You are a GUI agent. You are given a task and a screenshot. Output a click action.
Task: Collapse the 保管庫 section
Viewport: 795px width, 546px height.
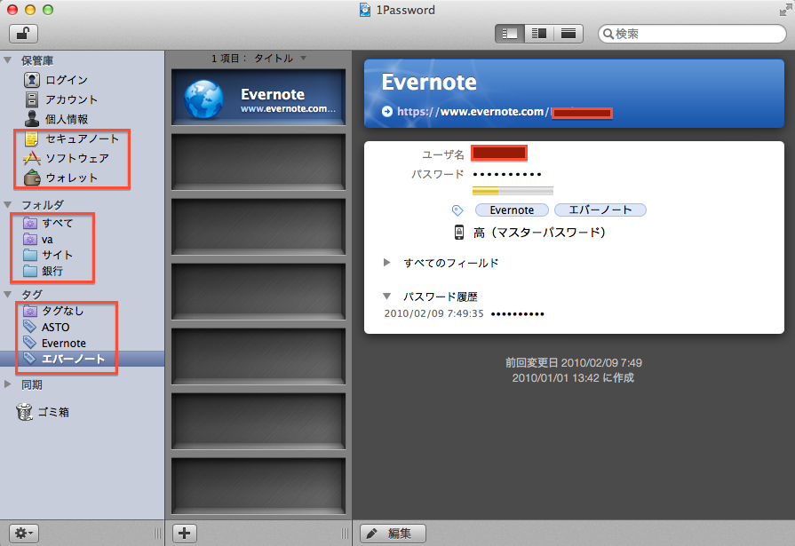[x=8, y=60]
